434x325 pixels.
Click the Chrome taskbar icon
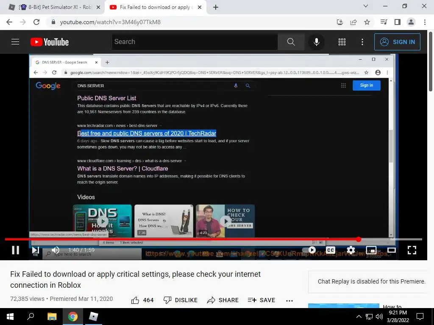pos(73,317)
